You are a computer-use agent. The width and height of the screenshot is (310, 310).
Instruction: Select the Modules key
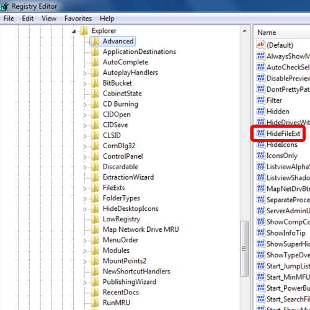[116, 250]
